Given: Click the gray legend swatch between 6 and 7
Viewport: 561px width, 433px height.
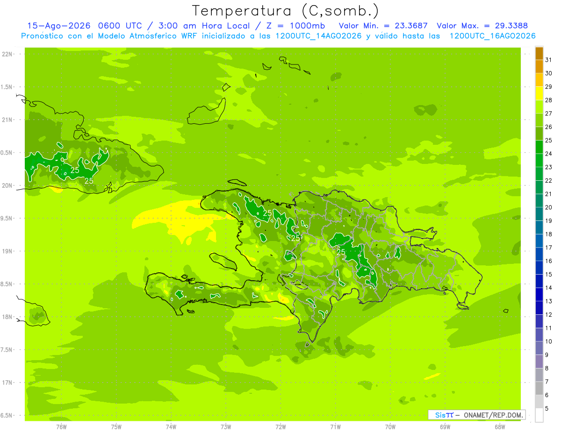Looking at the screenshot, I should (539, 389).
